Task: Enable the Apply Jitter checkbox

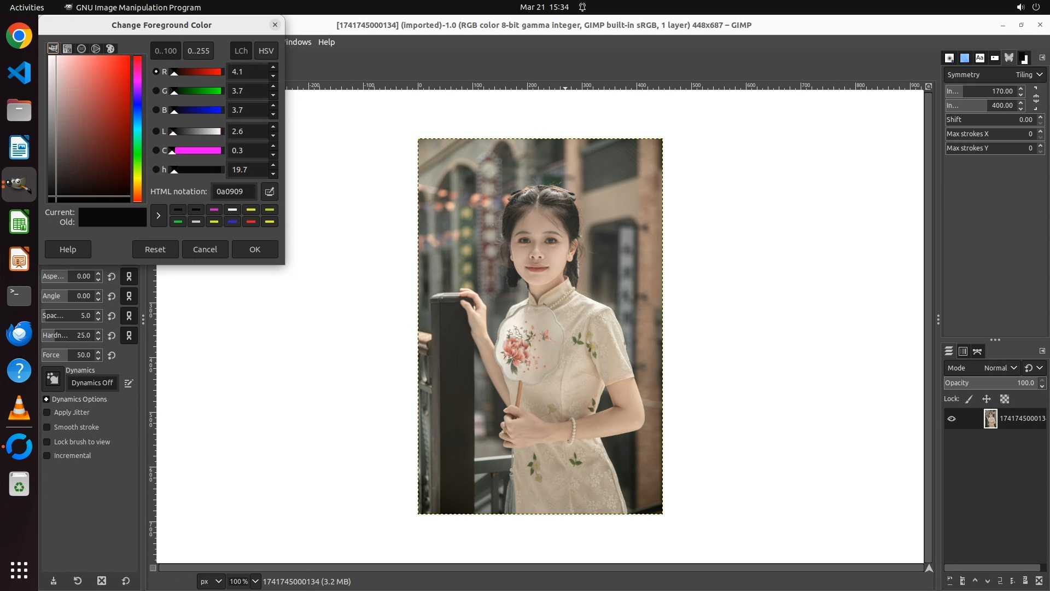Action: pos(47,413)
